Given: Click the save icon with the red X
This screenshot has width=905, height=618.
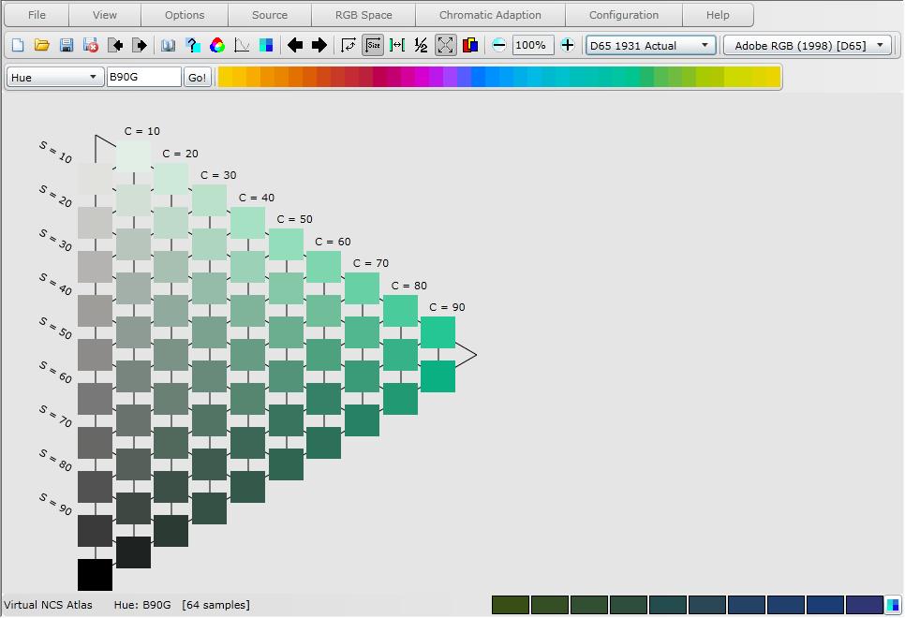Looking at the screenshot, I should (91, 45).
